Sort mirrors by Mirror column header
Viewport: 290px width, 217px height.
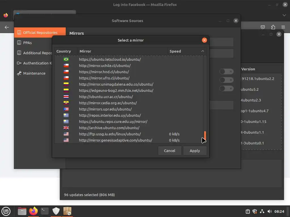click(x=123, y=51)
